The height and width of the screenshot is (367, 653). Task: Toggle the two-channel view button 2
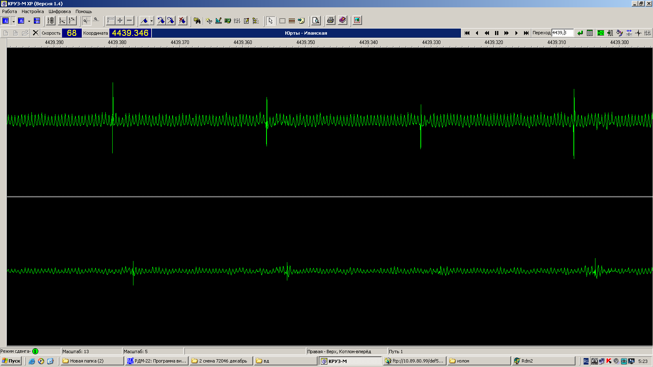[x=21, y=20]
